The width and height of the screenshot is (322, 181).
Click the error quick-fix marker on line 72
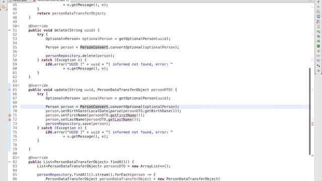pos(10,119)
